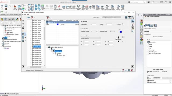Open Pocket Recognition in ribbon
Viewport: 172px width, 96px height.
[113, 7]
